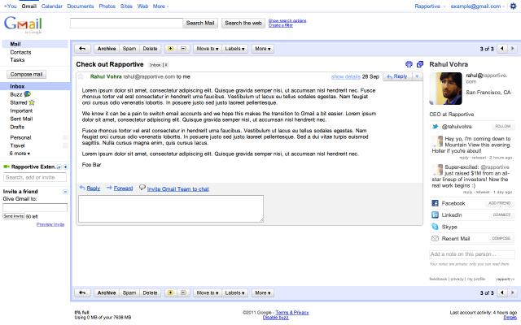Viewport: 521px width, 325px height.
Task: Open the Rapportive menu in top bar
Action: [430, 6]
